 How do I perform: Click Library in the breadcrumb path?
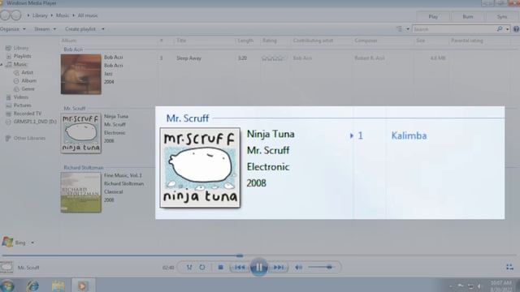tap(40, 15)
